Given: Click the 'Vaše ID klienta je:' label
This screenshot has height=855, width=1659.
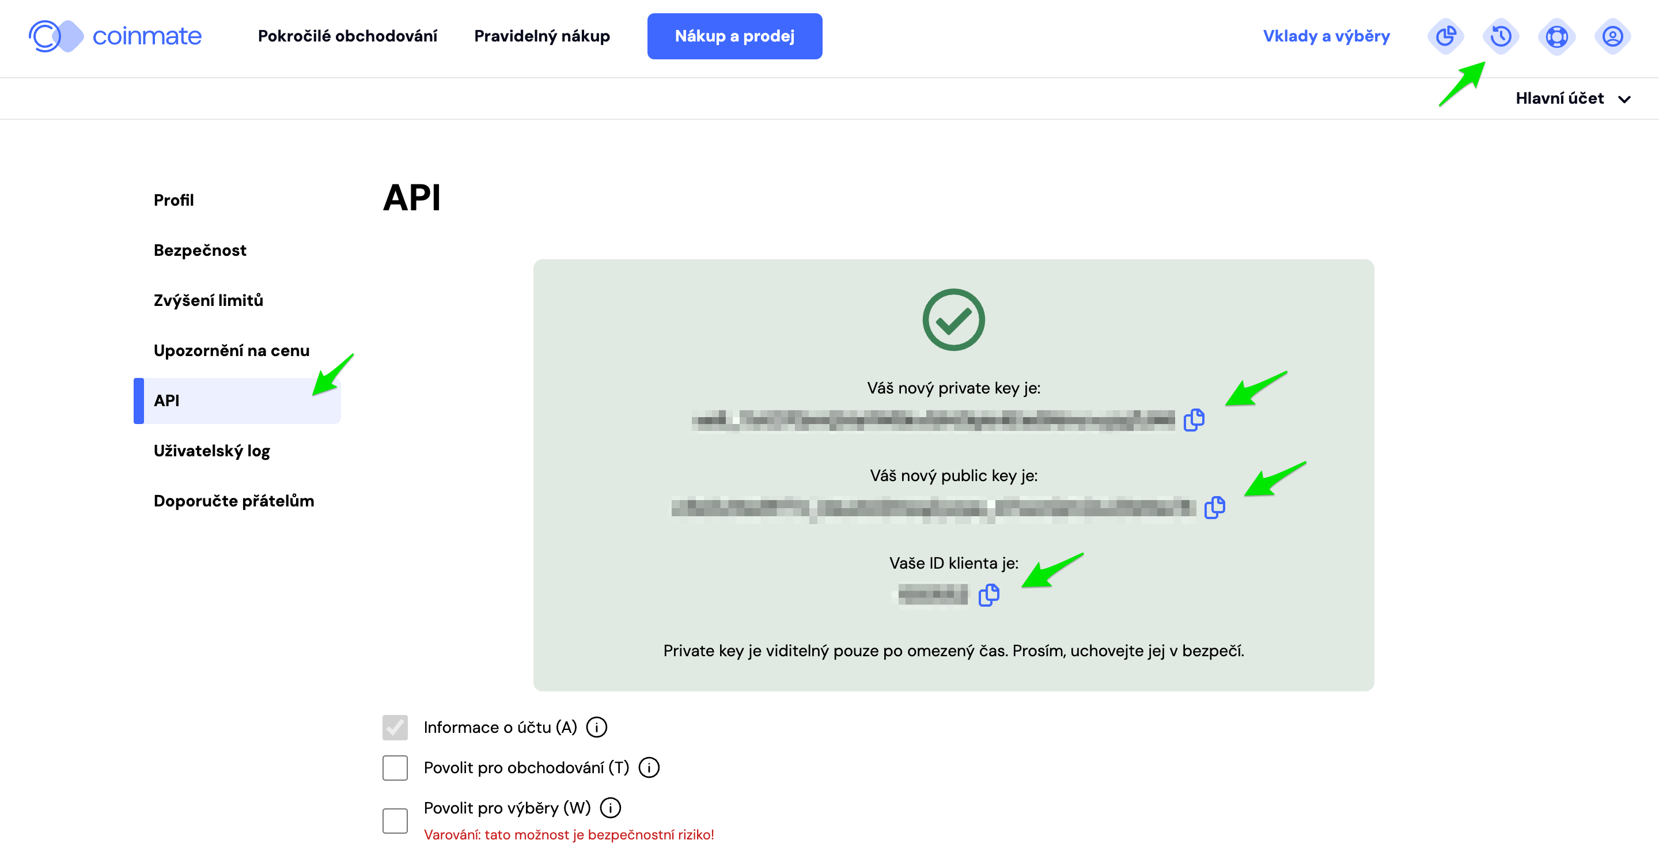Looking at the screenshot, I should [x=953, y=563].
